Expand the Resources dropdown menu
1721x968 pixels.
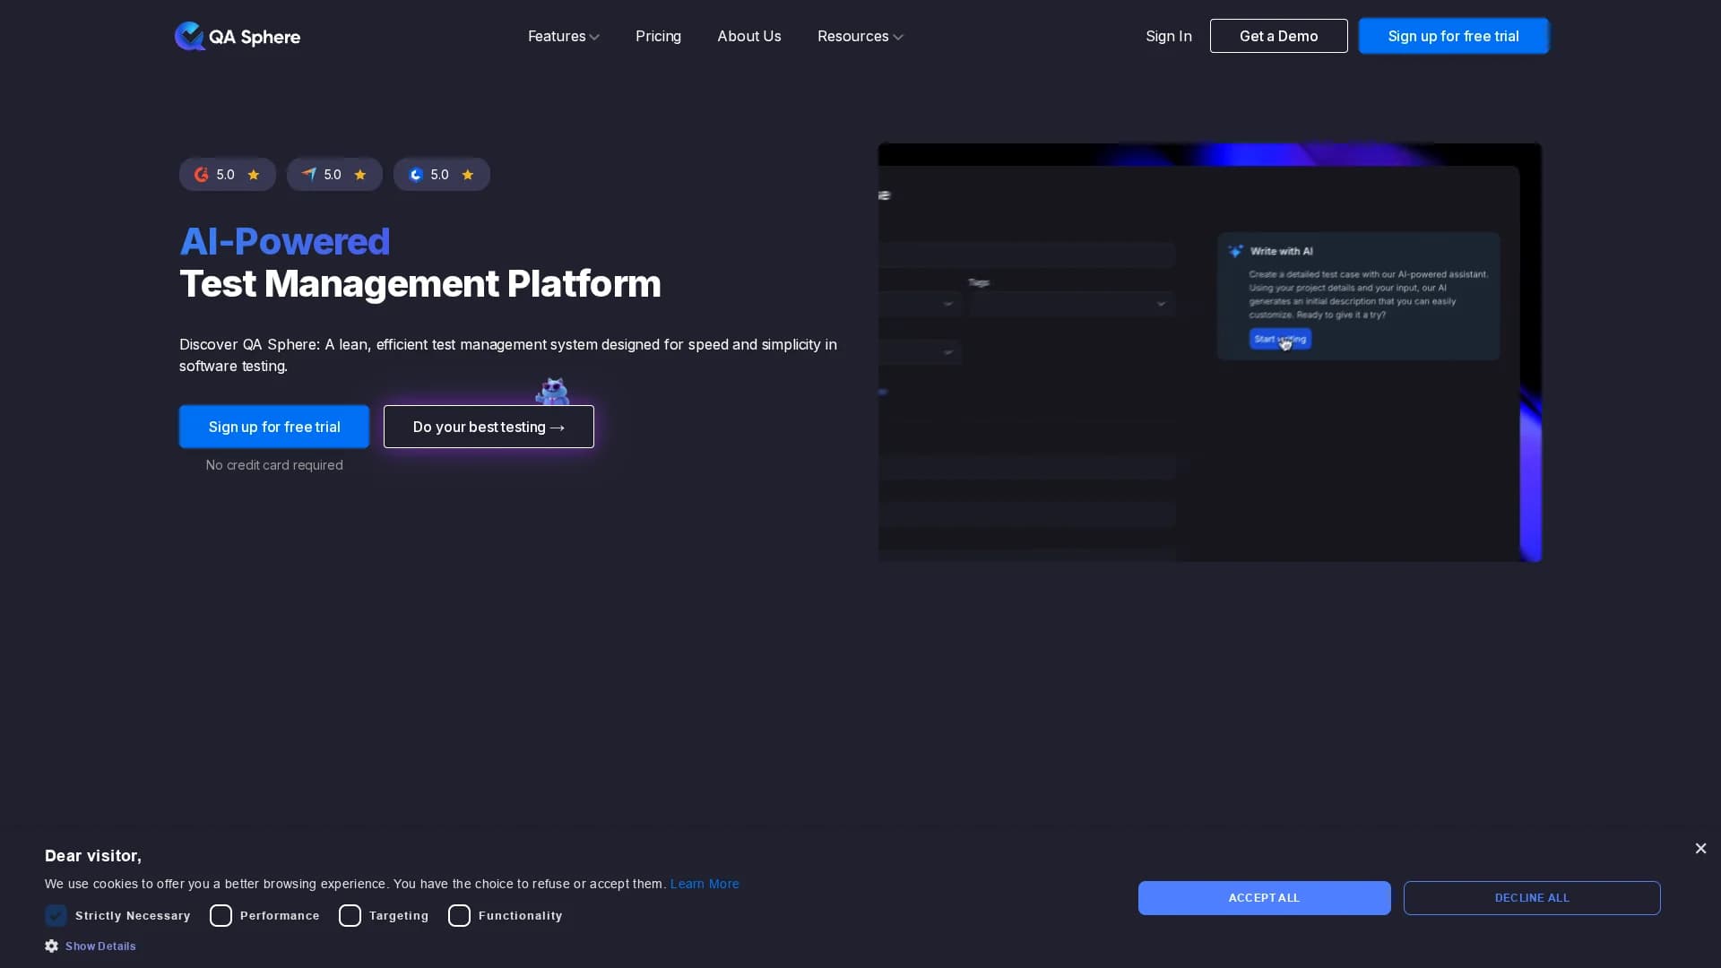pos(860,36)
